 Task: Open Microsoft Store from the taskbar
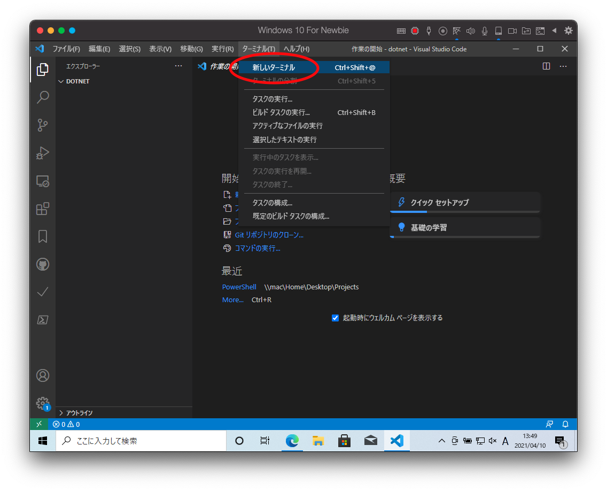344,441
